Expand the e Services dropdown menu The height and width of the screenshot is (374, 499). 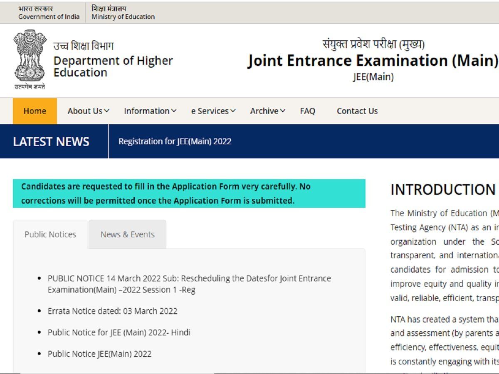(x=213, y=111)
